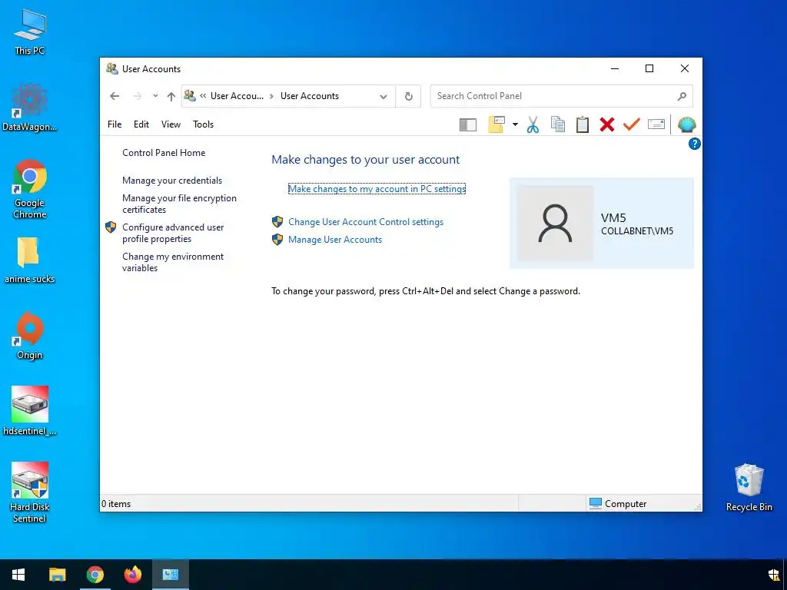Screen dimensions: 787x590
Task: Click the Paste clipboard icon
Action: tap(583, 124)
